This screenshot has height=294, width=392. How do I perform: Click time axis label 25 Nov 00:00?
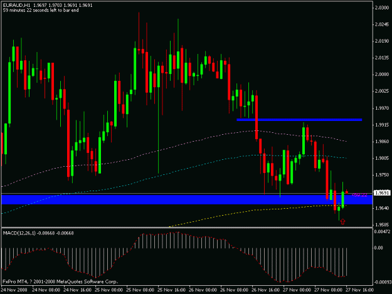(109, 290)
